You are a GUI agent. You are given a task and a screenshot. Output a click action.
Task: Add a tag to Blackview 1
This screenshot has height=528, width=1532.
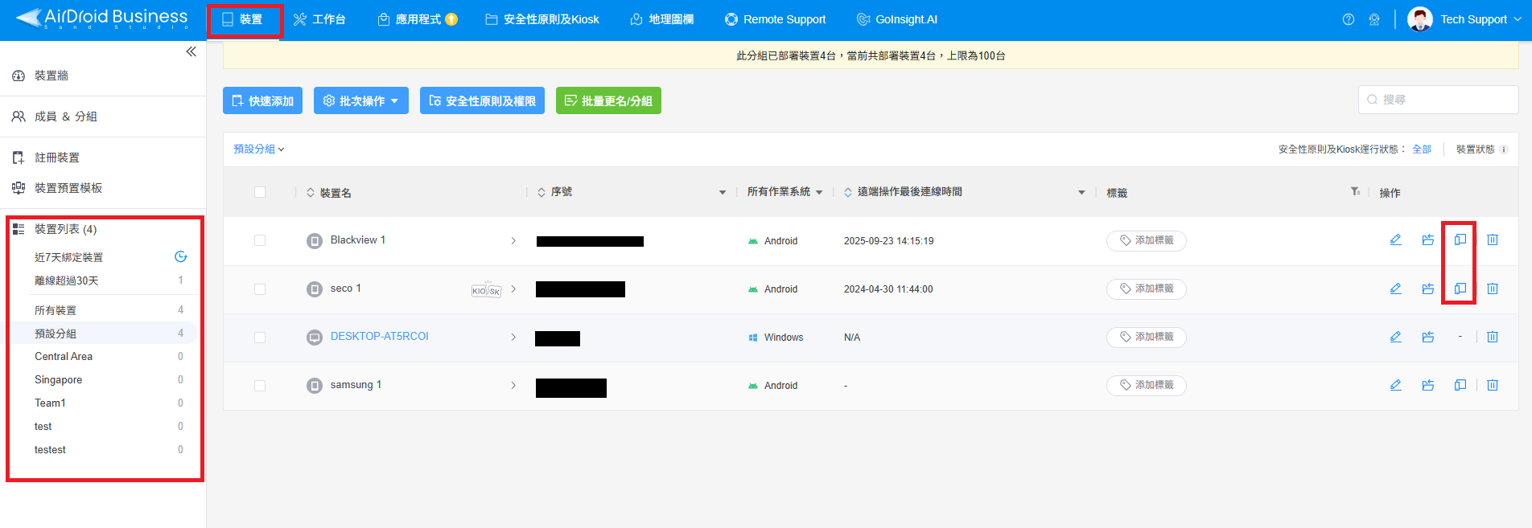1147,240
